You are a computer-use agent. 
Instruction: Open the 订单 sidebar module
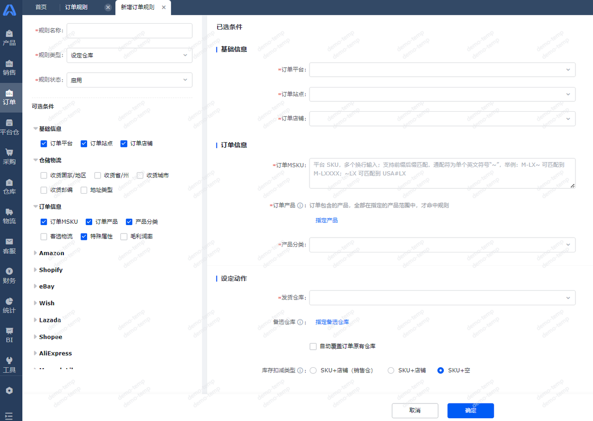pos(9,97)
